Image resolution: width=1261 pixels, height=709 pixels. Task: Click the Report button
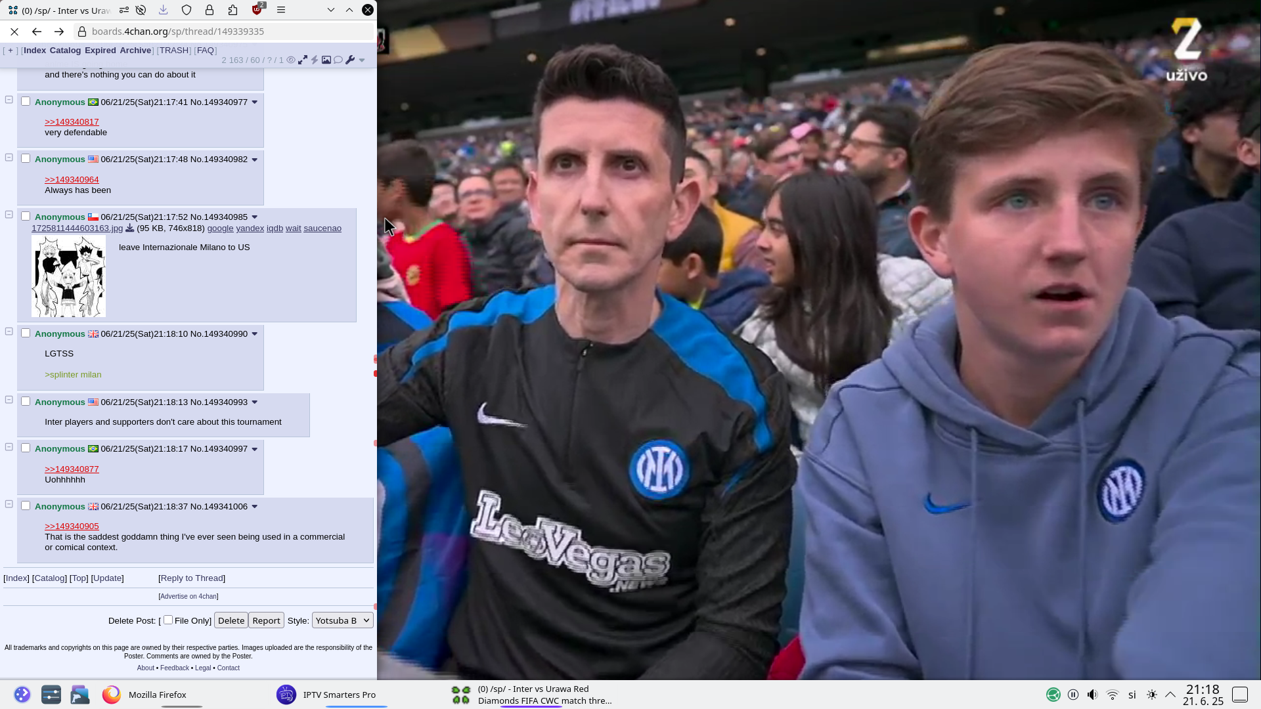point(266,620)
